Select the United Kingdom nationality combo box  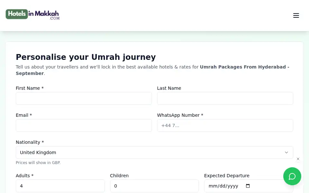pos(154,152)
